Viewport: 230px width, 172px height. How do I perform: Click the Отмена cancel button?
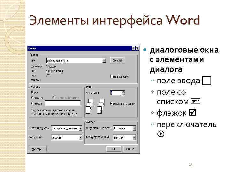point(130,149)
